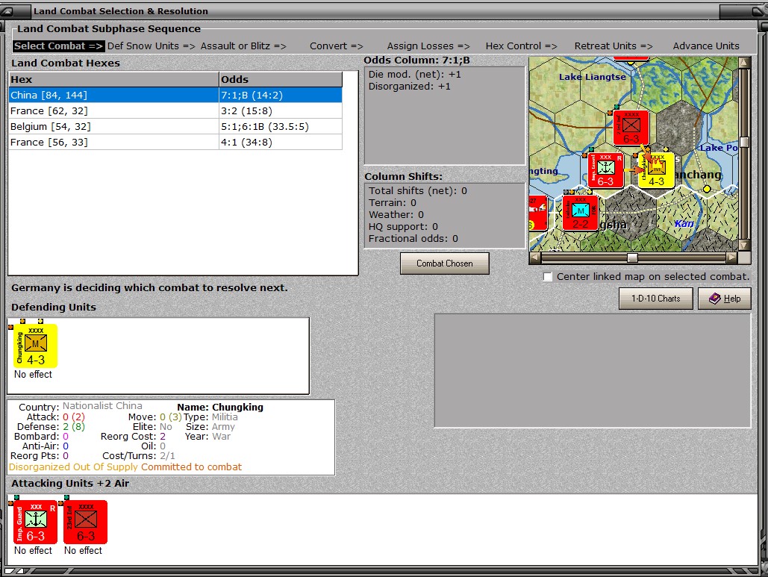Click 'No effect' under the Chungking defender

tap(33, 374)
